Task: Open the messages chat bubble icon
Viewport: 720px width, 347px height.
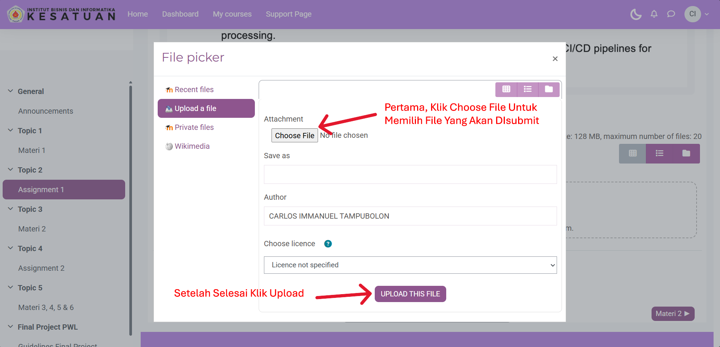Action: coord(671,14)
